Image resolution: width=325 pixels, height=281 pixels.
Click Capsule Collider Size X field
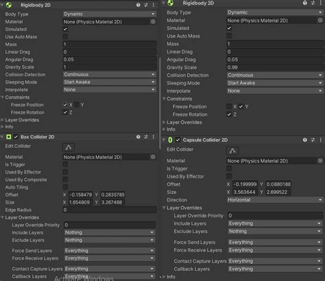point(245,192)
